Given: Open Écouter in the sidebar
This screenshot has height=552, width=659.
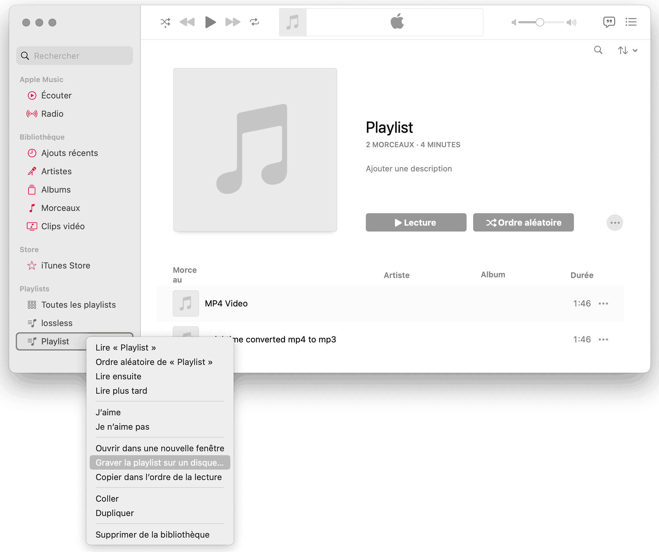Looking at the screenshot, I should click(x=75, y=95).
